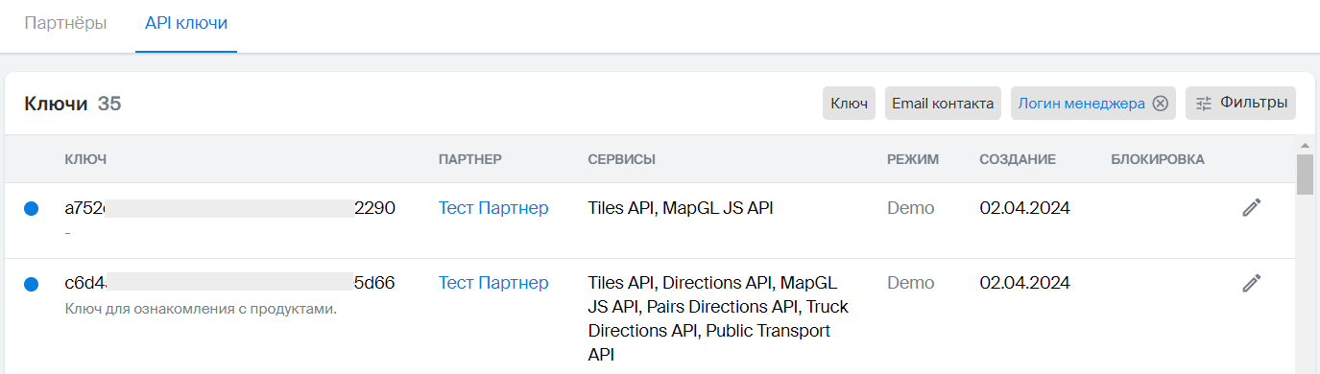This screenshot has height=374, width=1320.
Task: Click description Ключ для ознакомления с продуктами
Action: pos(201,309)
